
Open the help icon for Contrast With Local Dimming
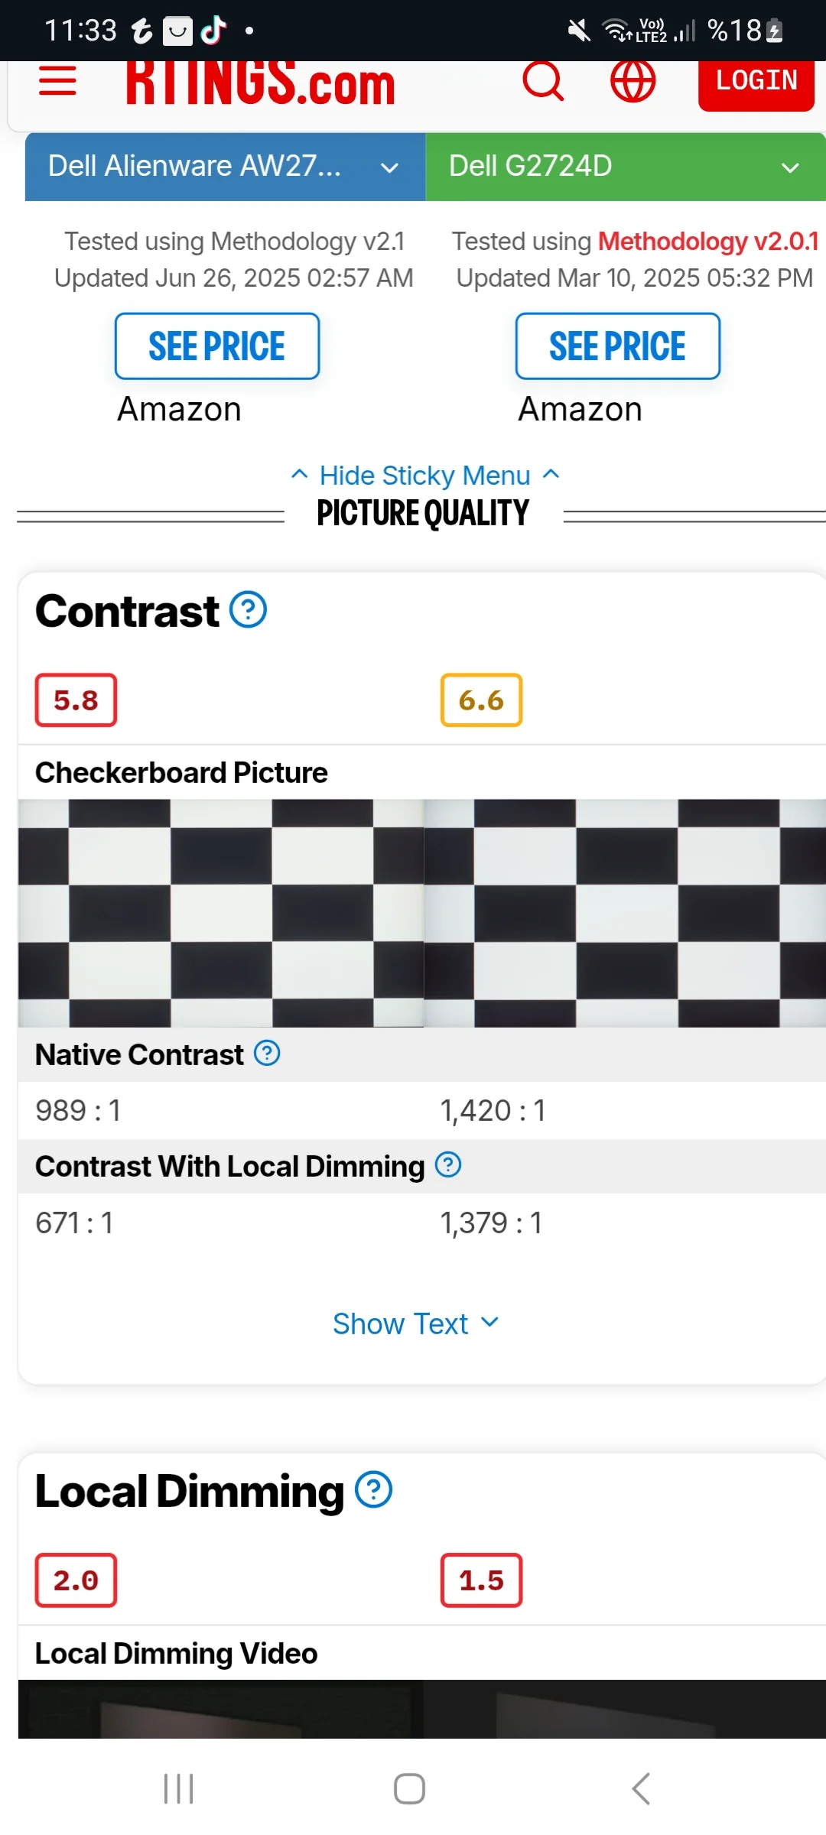pyautogui.click(x=448, y=1165)
